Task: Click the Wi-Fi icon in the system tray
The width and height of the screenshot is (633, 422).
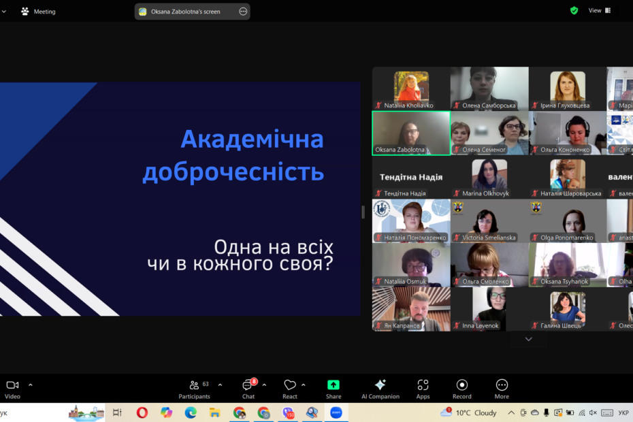Action: [582, 412]
